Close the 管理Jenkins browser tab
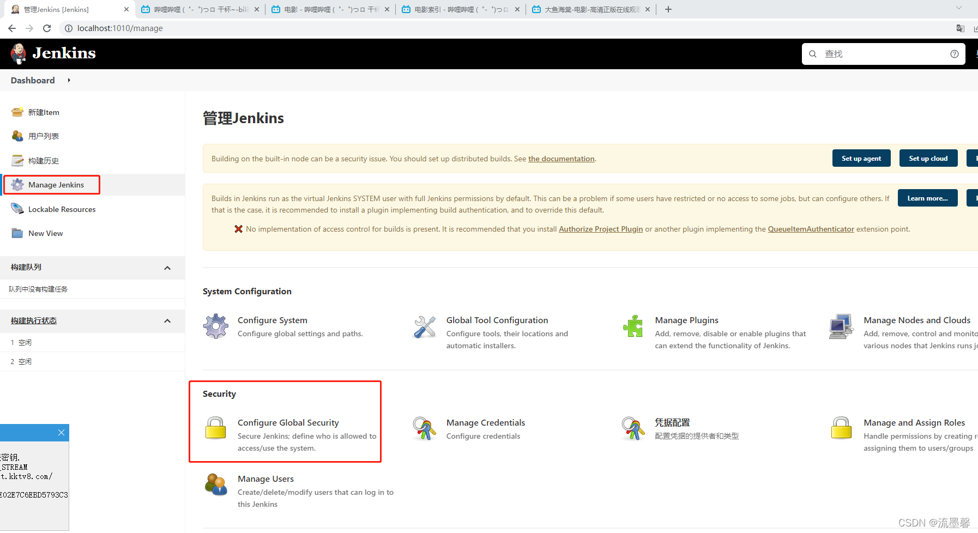978x533 pixels. click(126, 9)
